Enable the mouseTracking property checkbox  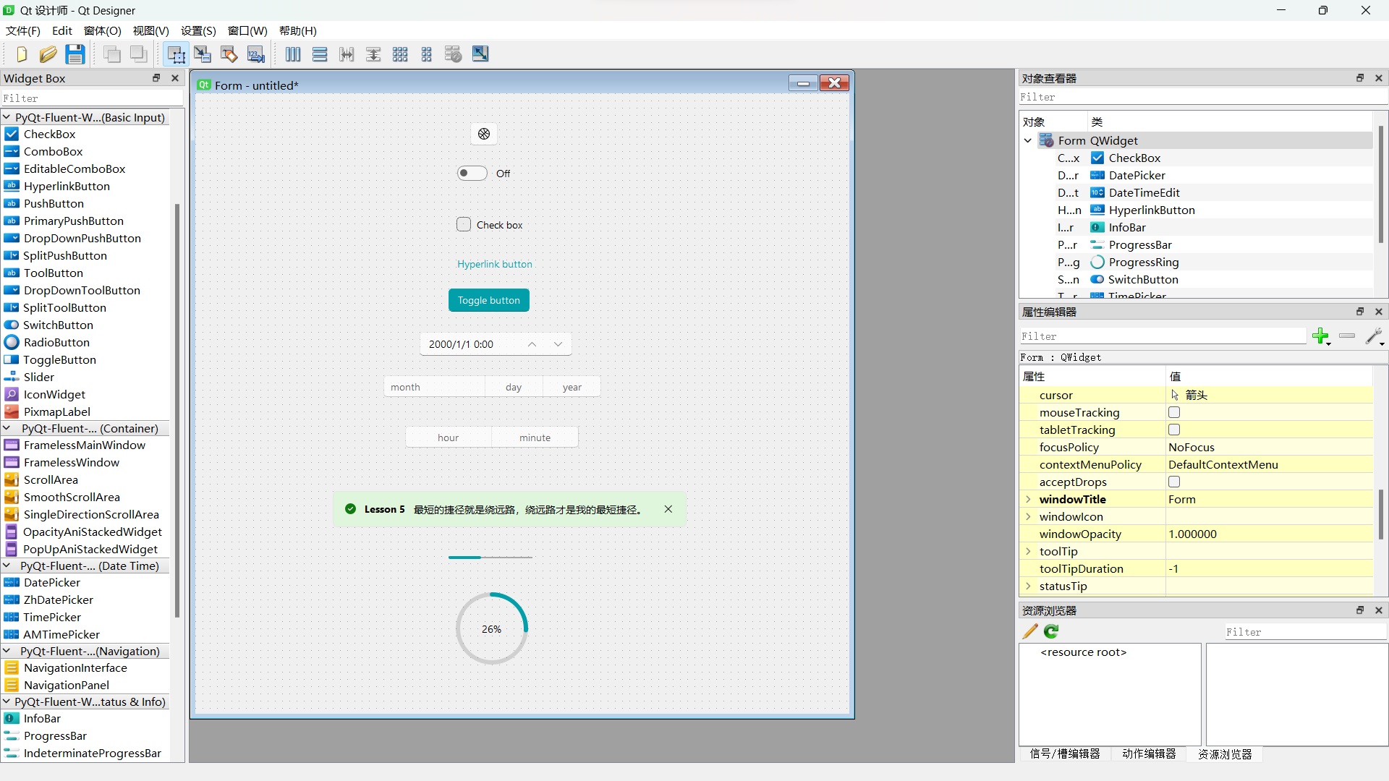pyautogui.click(x=1173, y=412)
